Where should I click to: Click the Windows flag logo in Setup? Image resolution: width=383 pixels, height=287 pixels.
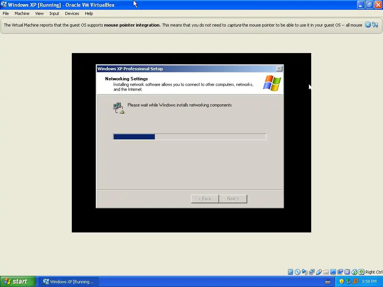(272, 83)
